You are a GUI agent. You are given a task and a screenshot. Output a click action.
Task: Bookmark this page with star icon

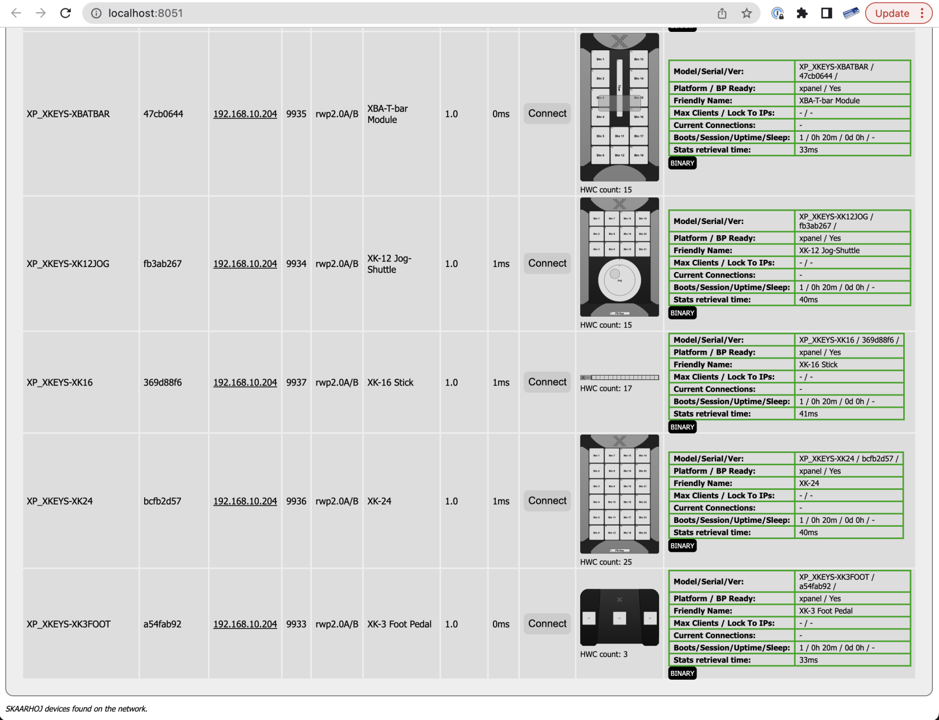(x=747, y=13)
